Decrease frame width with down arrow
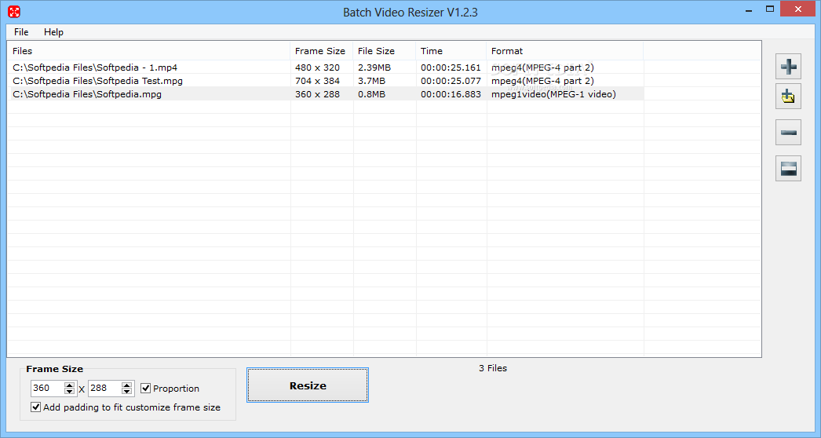Viewport: 821px width, 438px height. point(69,392)
